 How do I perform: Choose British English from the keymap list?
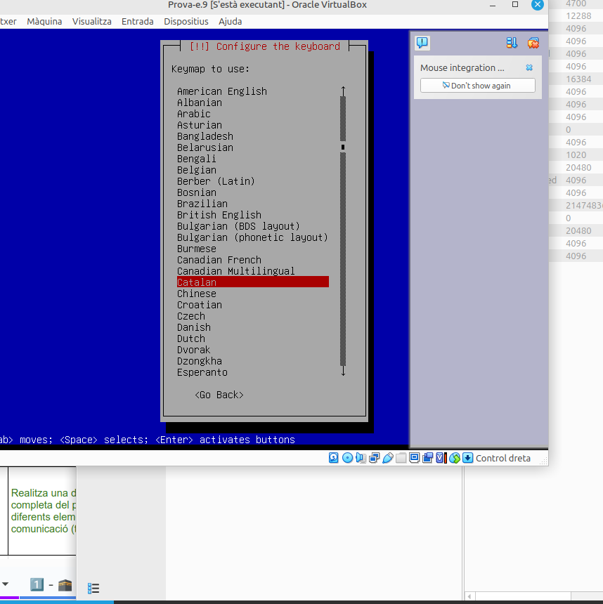219,215
